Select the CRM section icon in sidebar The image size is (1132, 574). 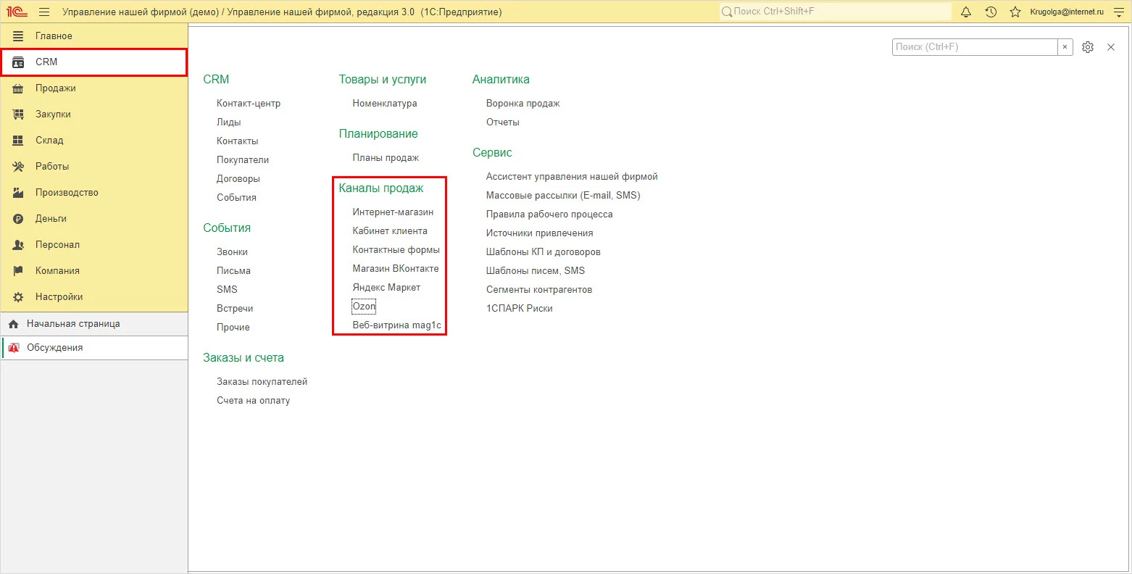tap(19, 62)
